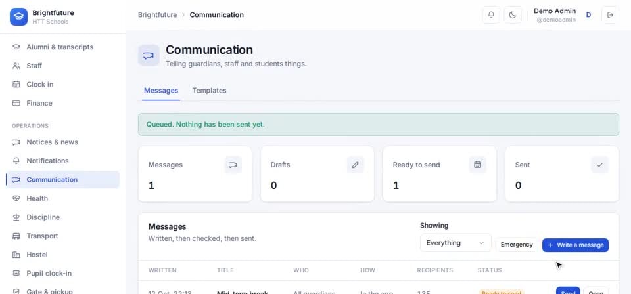Screen dimensions: 631x294
Task: Click the Ready to send status badge
Action: pos(502,292)
